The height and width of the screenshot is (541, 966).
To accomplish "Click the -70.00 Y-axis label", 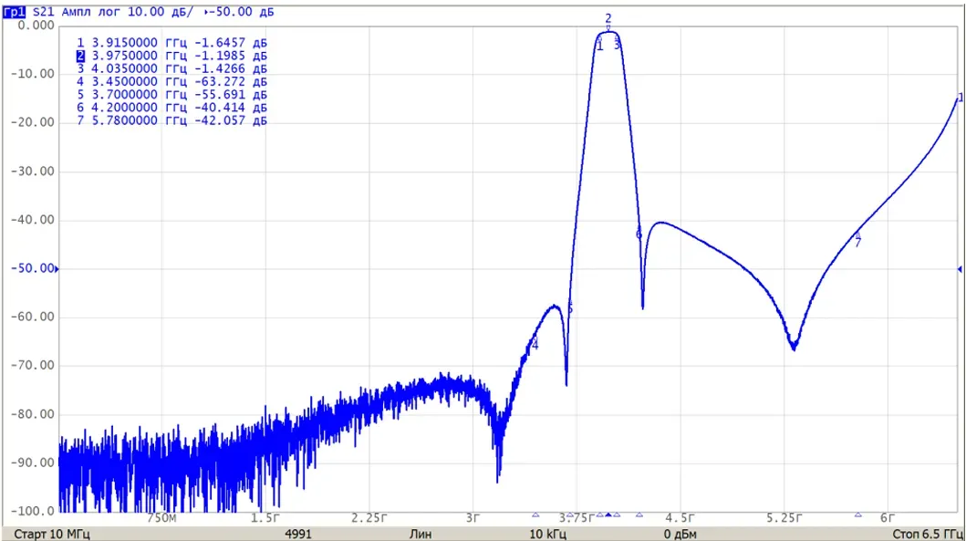I will coord(33,366).
